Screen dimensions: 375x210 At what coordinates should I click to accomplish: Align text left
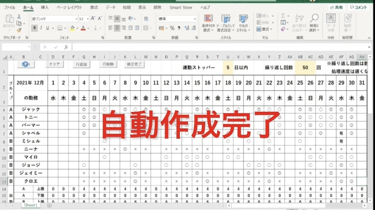click(110, 28)
